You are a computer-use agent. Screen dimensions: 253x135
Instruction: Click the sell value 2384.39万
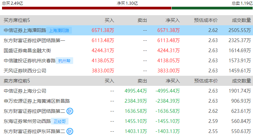pos(136,101)
